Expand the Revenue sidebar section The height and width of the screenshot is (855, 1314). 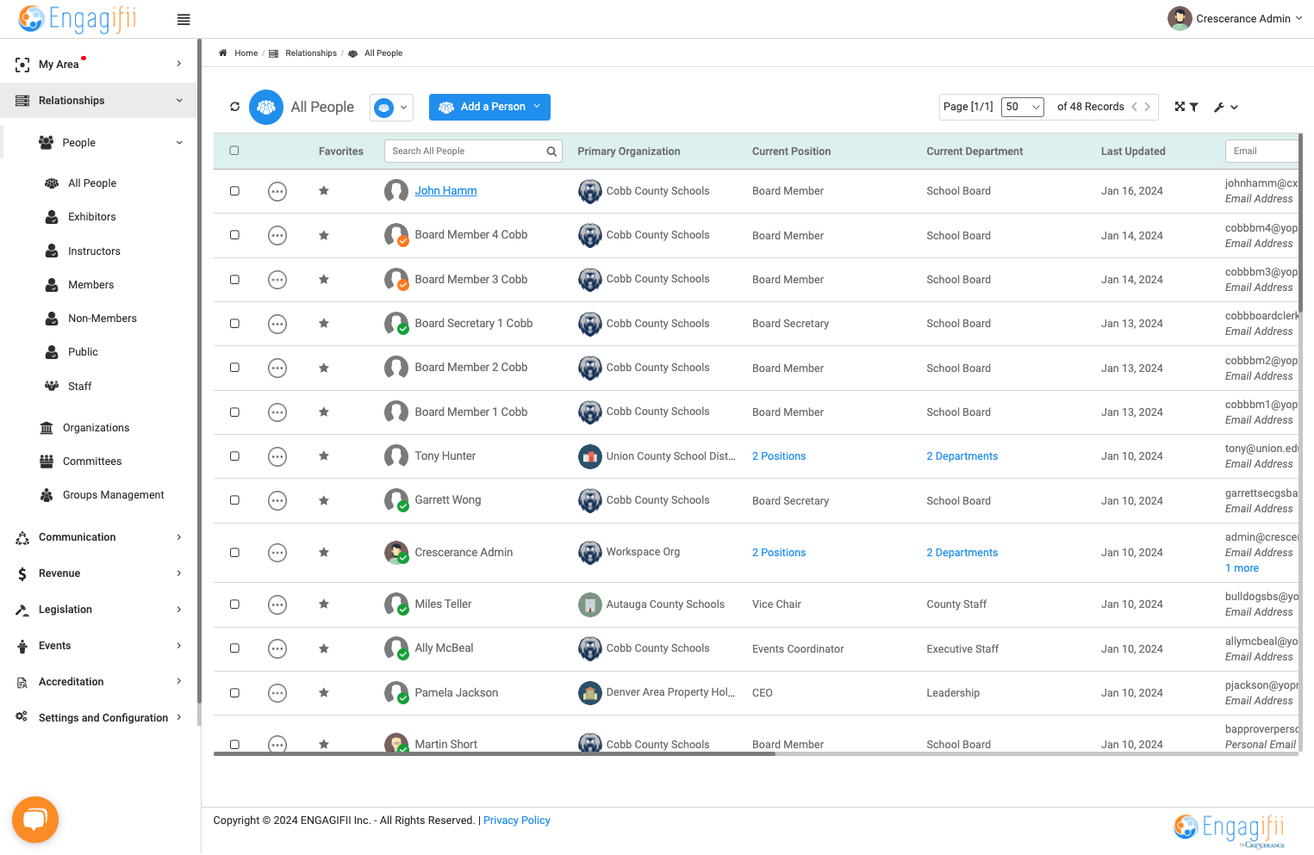pos(99,573)
